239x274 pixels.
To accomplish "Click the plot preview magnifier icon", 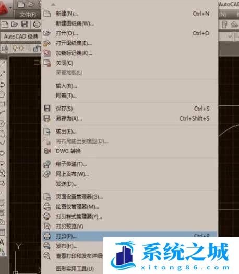I will pyautogui.click(x=47, y=227).
